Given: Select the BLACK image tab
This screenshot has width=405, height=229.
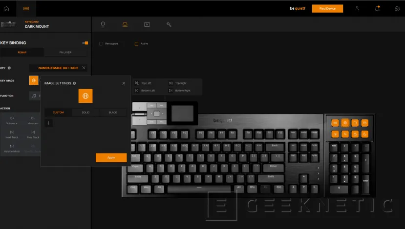Looking at the screenshot, I should [113, 113].
